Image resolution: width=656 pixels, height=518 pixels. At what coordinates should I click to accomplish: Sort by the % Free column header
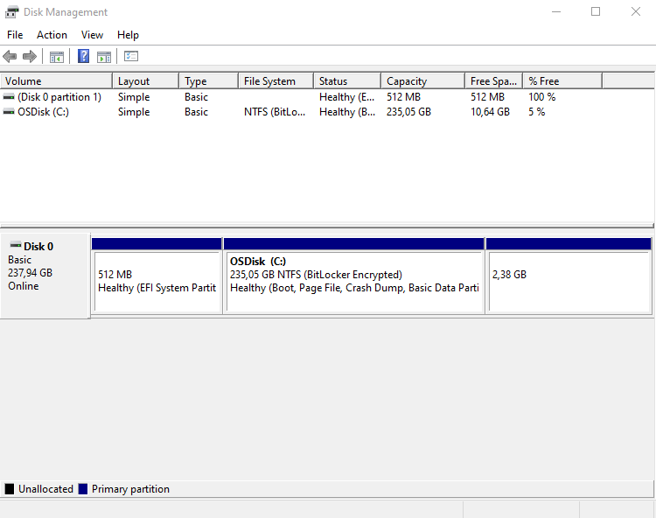point(562,80)
